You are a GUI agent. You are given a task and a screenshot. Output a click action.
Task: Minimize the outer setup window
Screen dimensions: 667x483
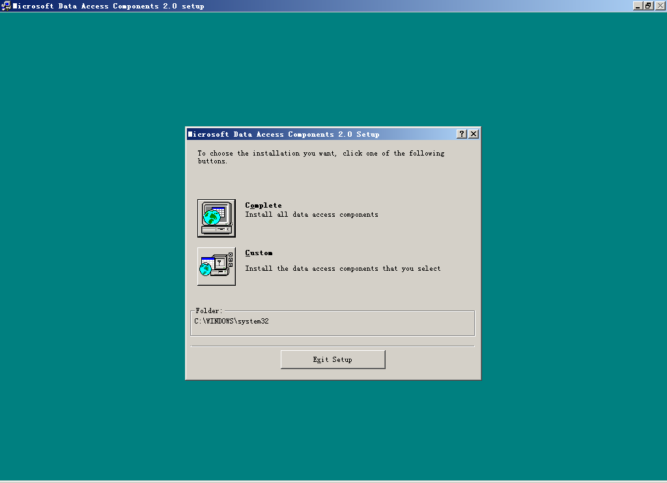(x=638, y=5)
